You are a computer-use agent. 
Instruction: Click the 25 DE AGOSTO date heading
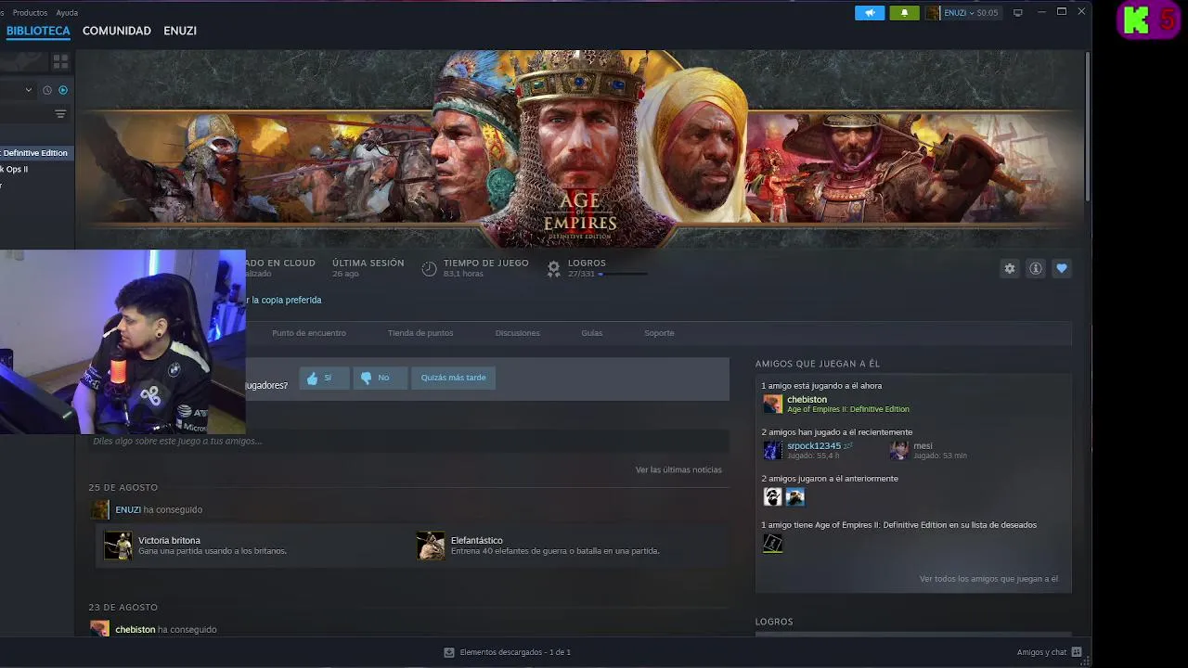[123, 487]
